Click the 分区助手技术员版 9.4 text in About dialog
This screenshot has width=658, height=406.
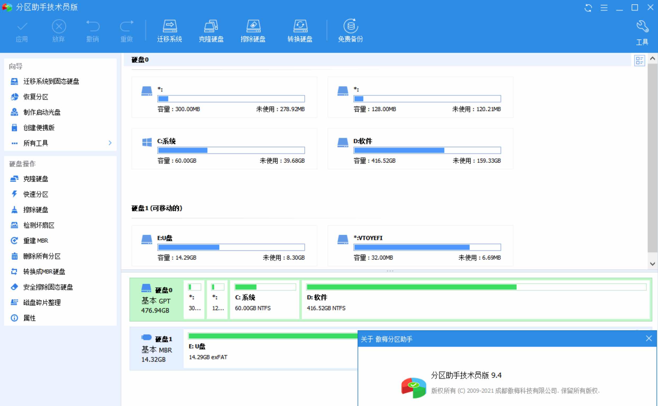pyautogui.click(x=466, y=375)
